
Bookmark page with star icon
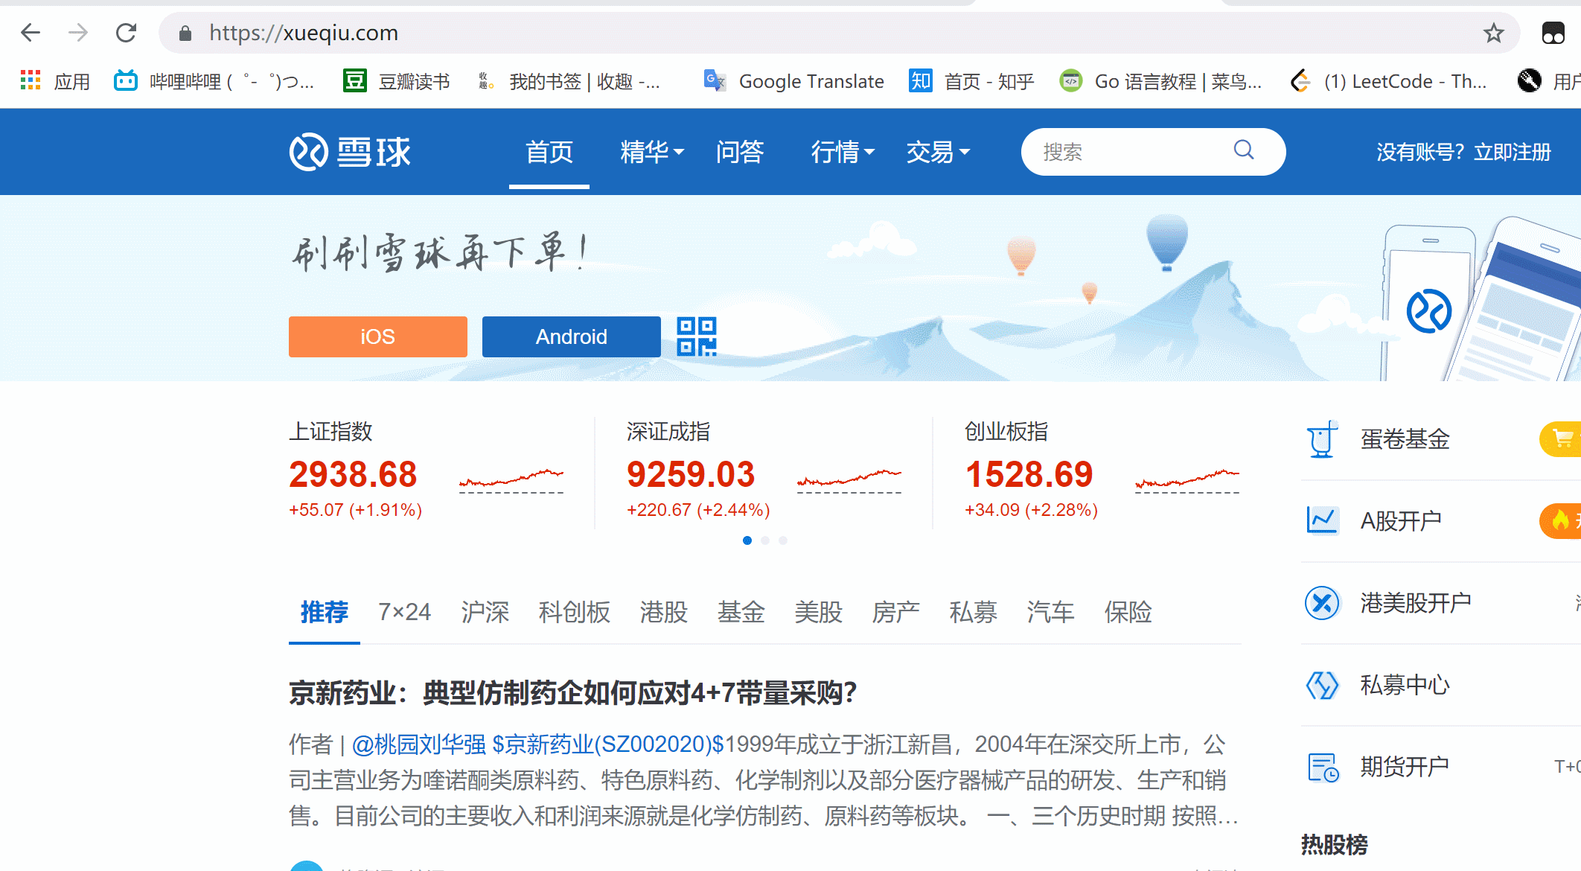1493,33
